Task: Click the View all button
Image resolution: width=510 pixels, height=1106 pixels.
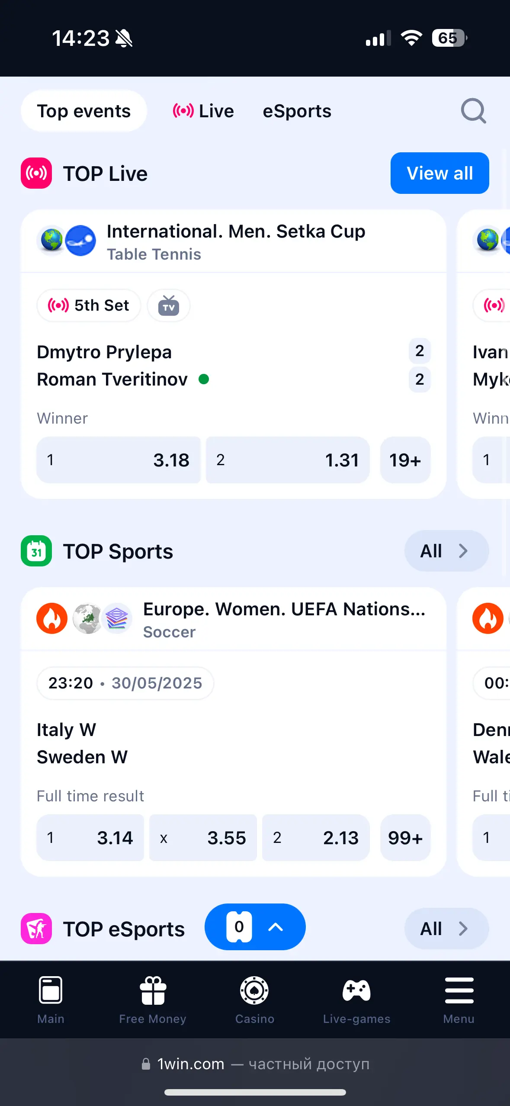Action: pyautogui.click(x=440, y=173)
